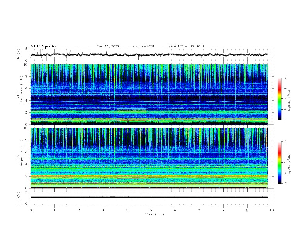Click the time axis tick label '10'
This screenshot has height=236, width=306.
(272, 210)
